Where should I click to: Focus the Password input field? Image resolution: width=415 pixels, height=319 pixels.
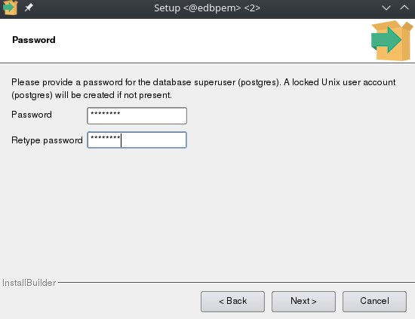coord(137,116)
